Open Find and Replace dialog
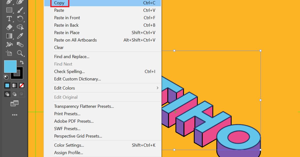300x157 pixels. (x=103, y=57)
